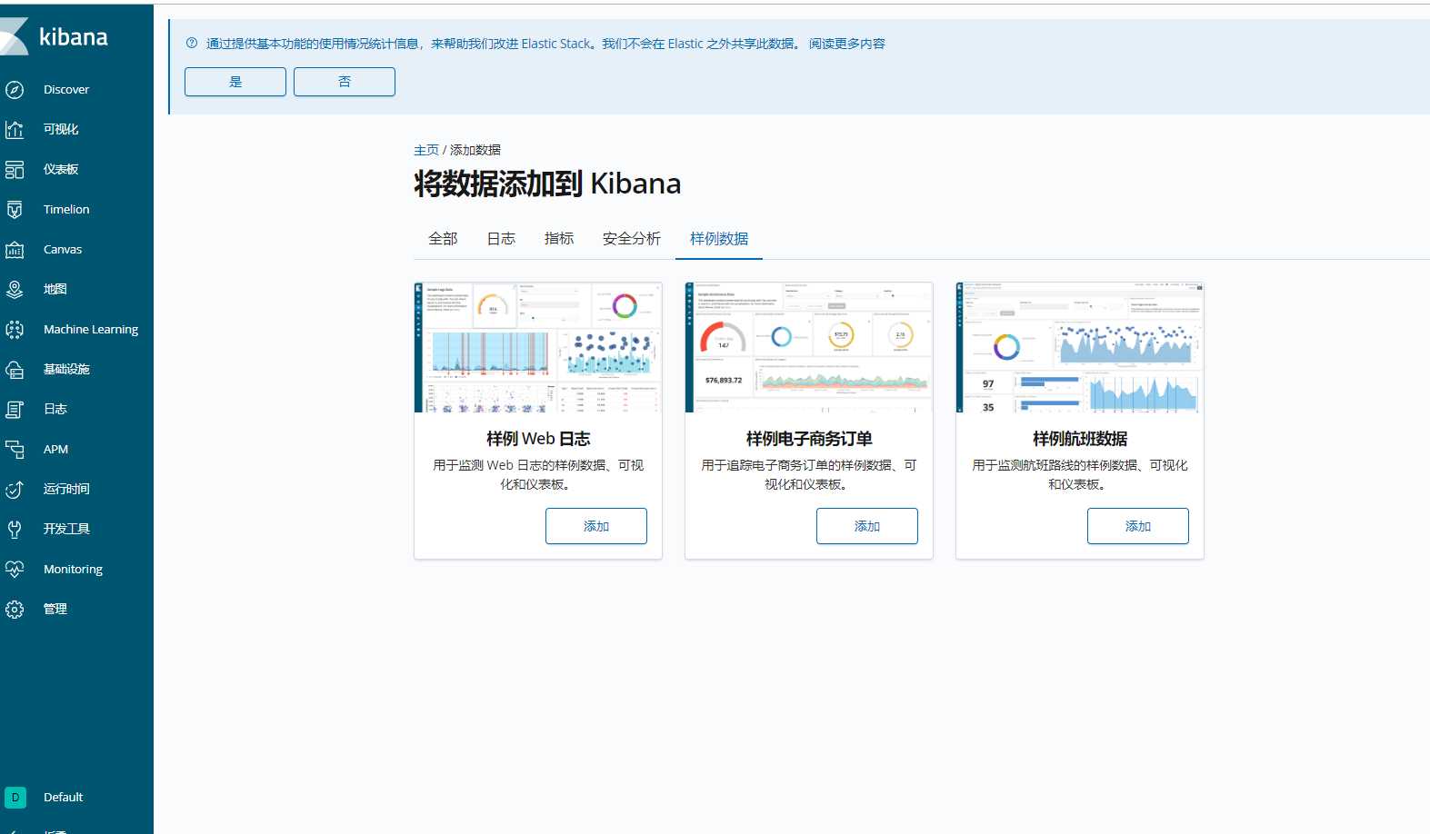The image size is (1430, 834).
Task: Click the 样例航班数据 preview thumbnail
Action: click(1080, 347)
